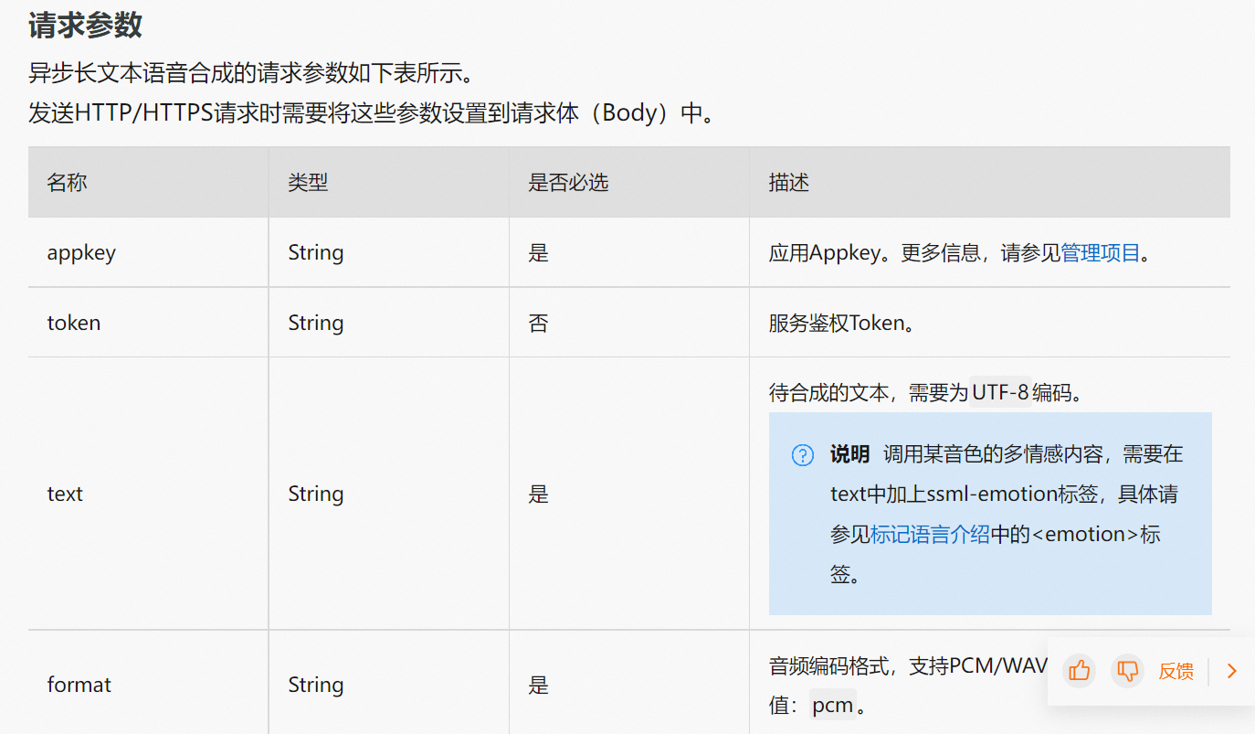Follow the 标记语言介绍 link in the note
Screen dimensions: 1255x734
point(930,535)
